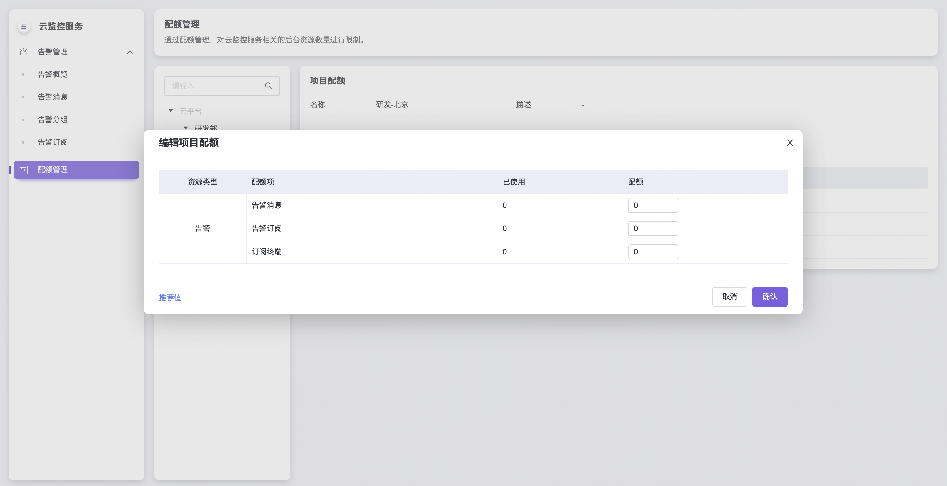
Task: Collapse the 告警管理 menu chevron
Action: point(130,52)
